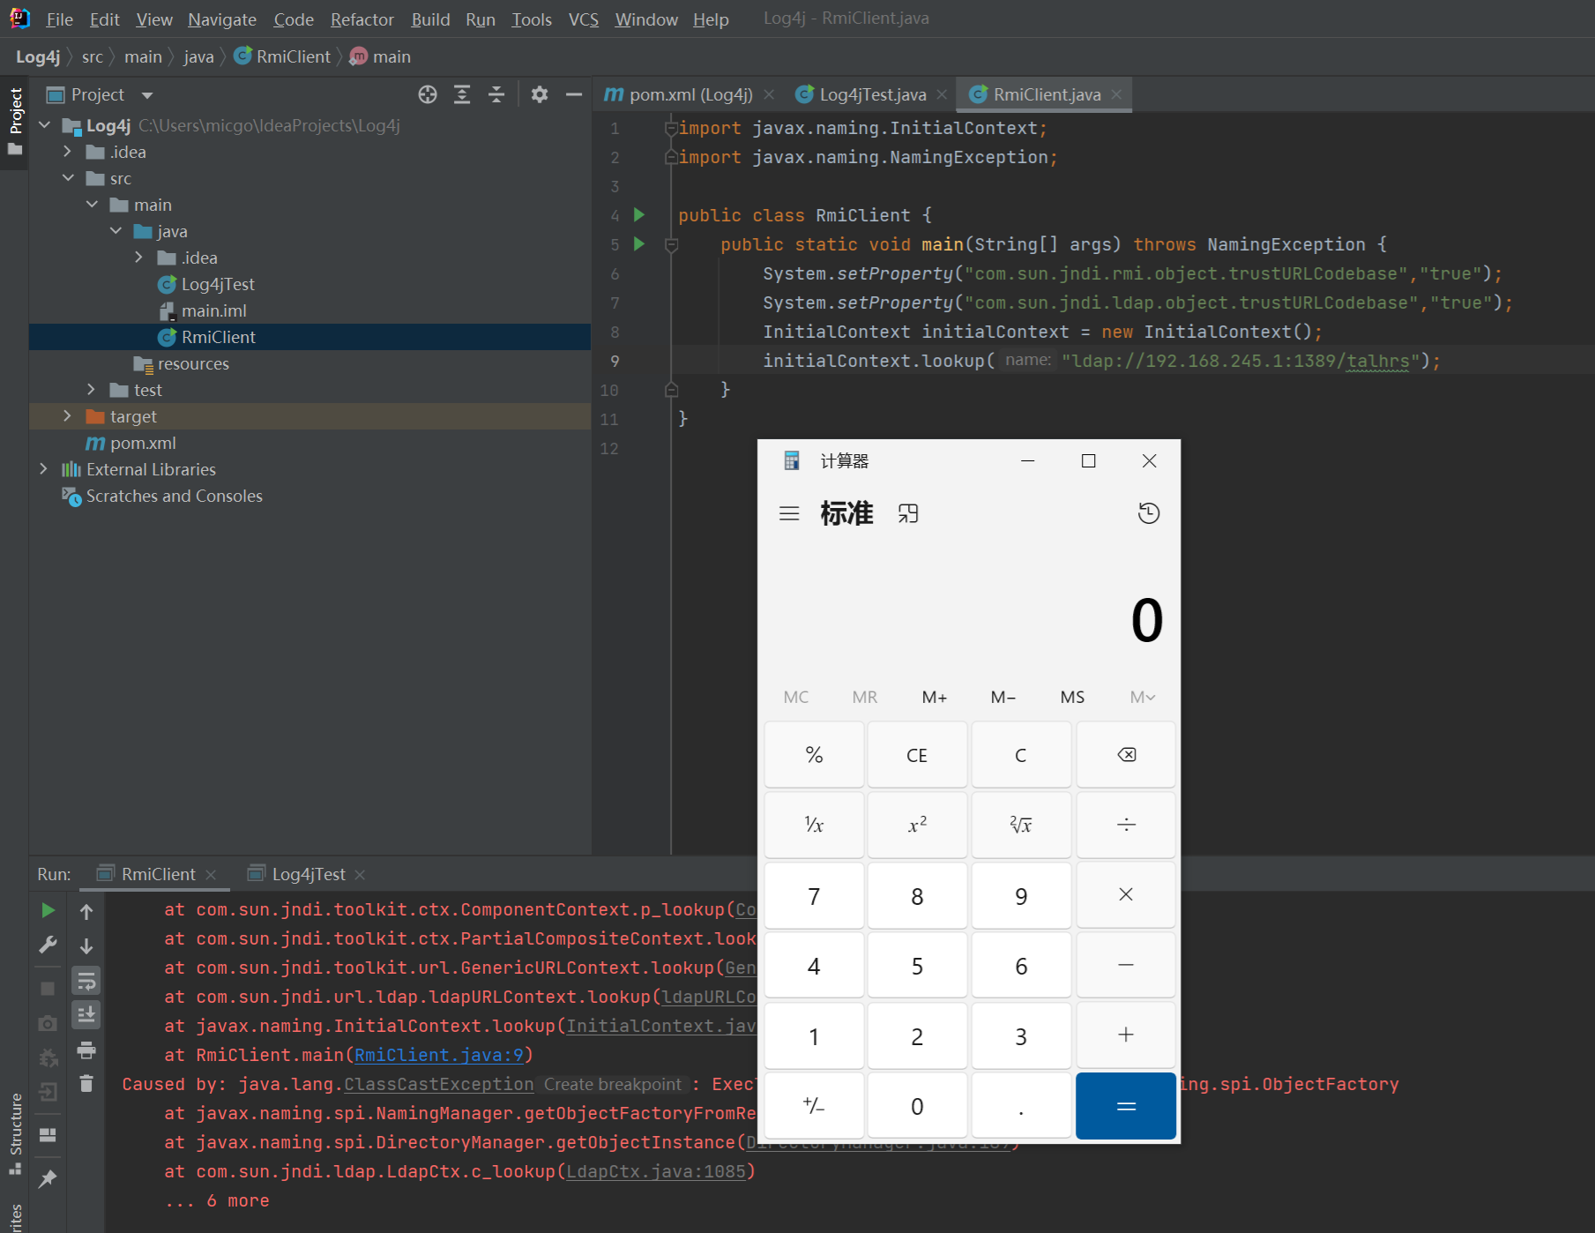Click plus/minus sign key in calculator
This screenshot has width=1595, height=1233.
point(814,1106)
